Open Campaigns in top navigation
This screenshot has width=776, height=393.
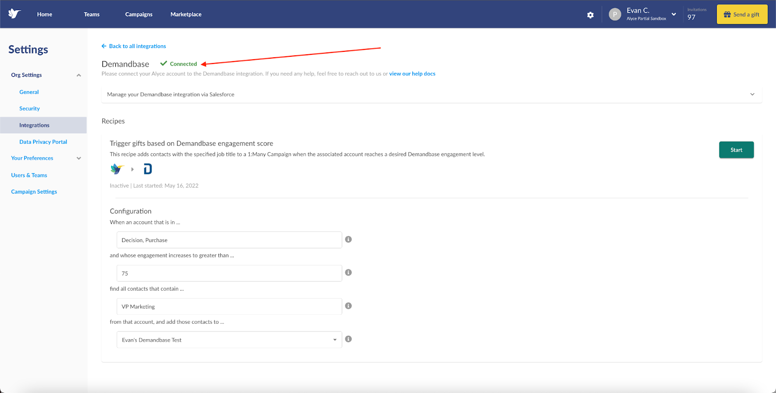(x=139, y=15)
